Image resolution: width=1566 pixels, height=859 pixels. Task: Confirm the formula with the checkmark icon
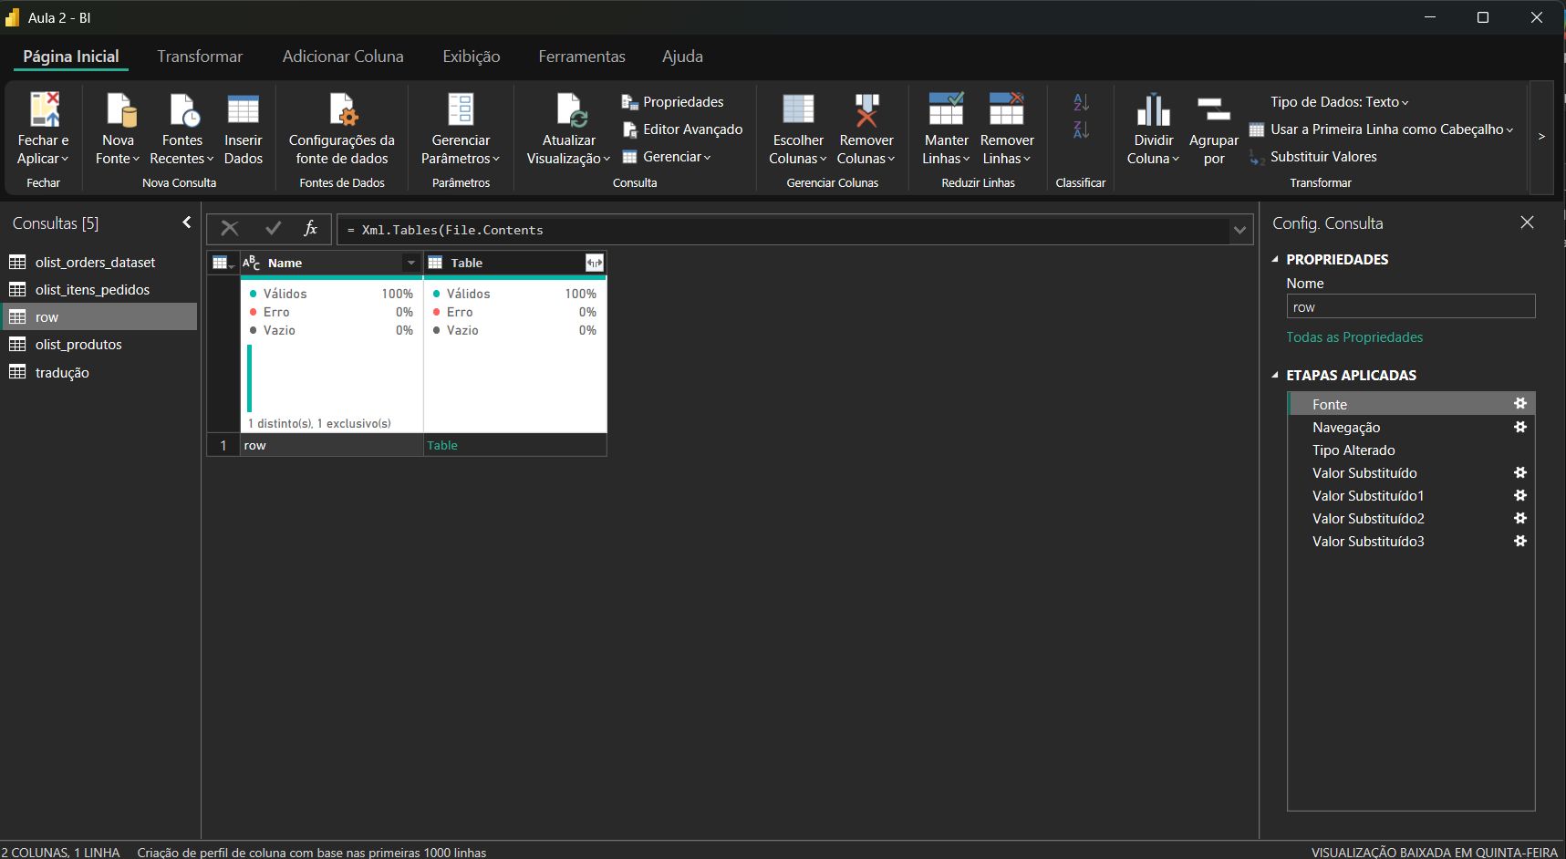pos(273,229)
